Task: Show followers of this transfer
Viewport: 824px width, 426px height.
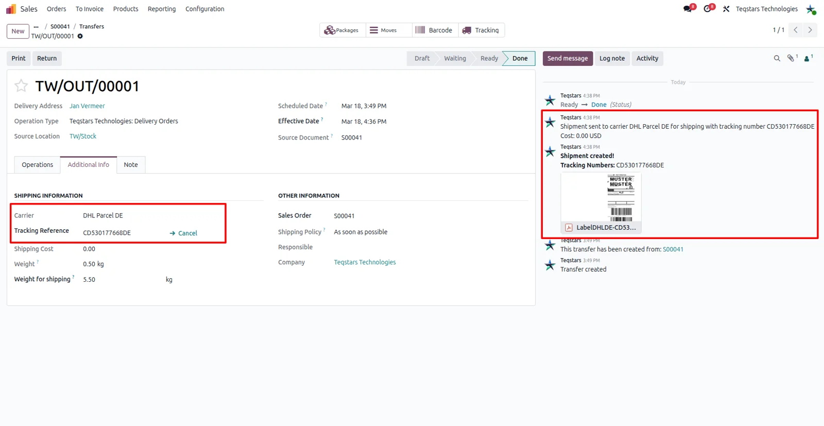Action: pos(808,58)
